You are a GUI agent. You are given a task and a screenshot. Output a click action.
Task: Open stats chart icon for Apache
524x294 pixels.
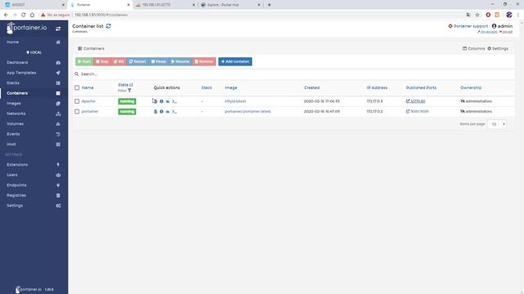click(x=168, y=101)
